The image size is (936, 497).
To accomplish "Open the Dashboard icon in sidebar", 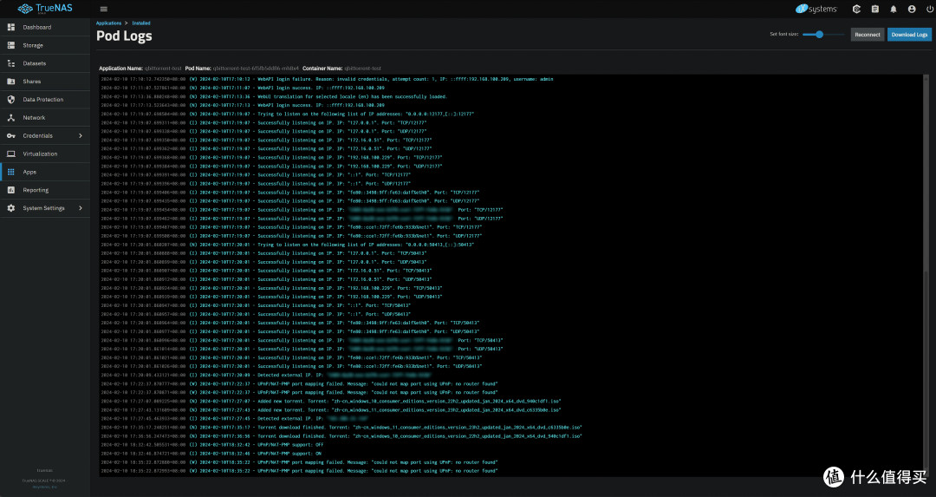I will pyautogui.click(x=10, y=27).
